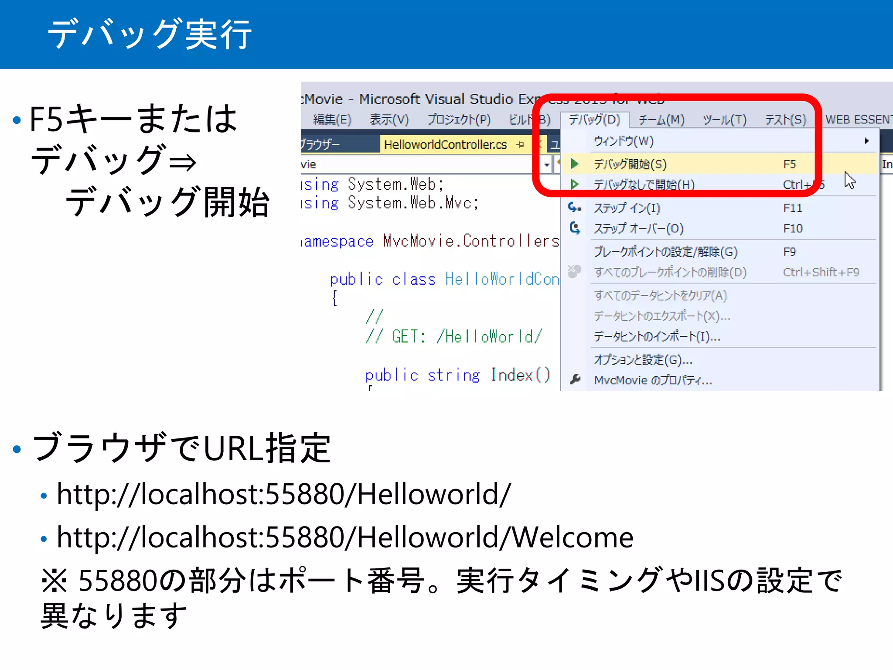
Task: Click the green Start Debugging play icon
Action: point(574,164)
